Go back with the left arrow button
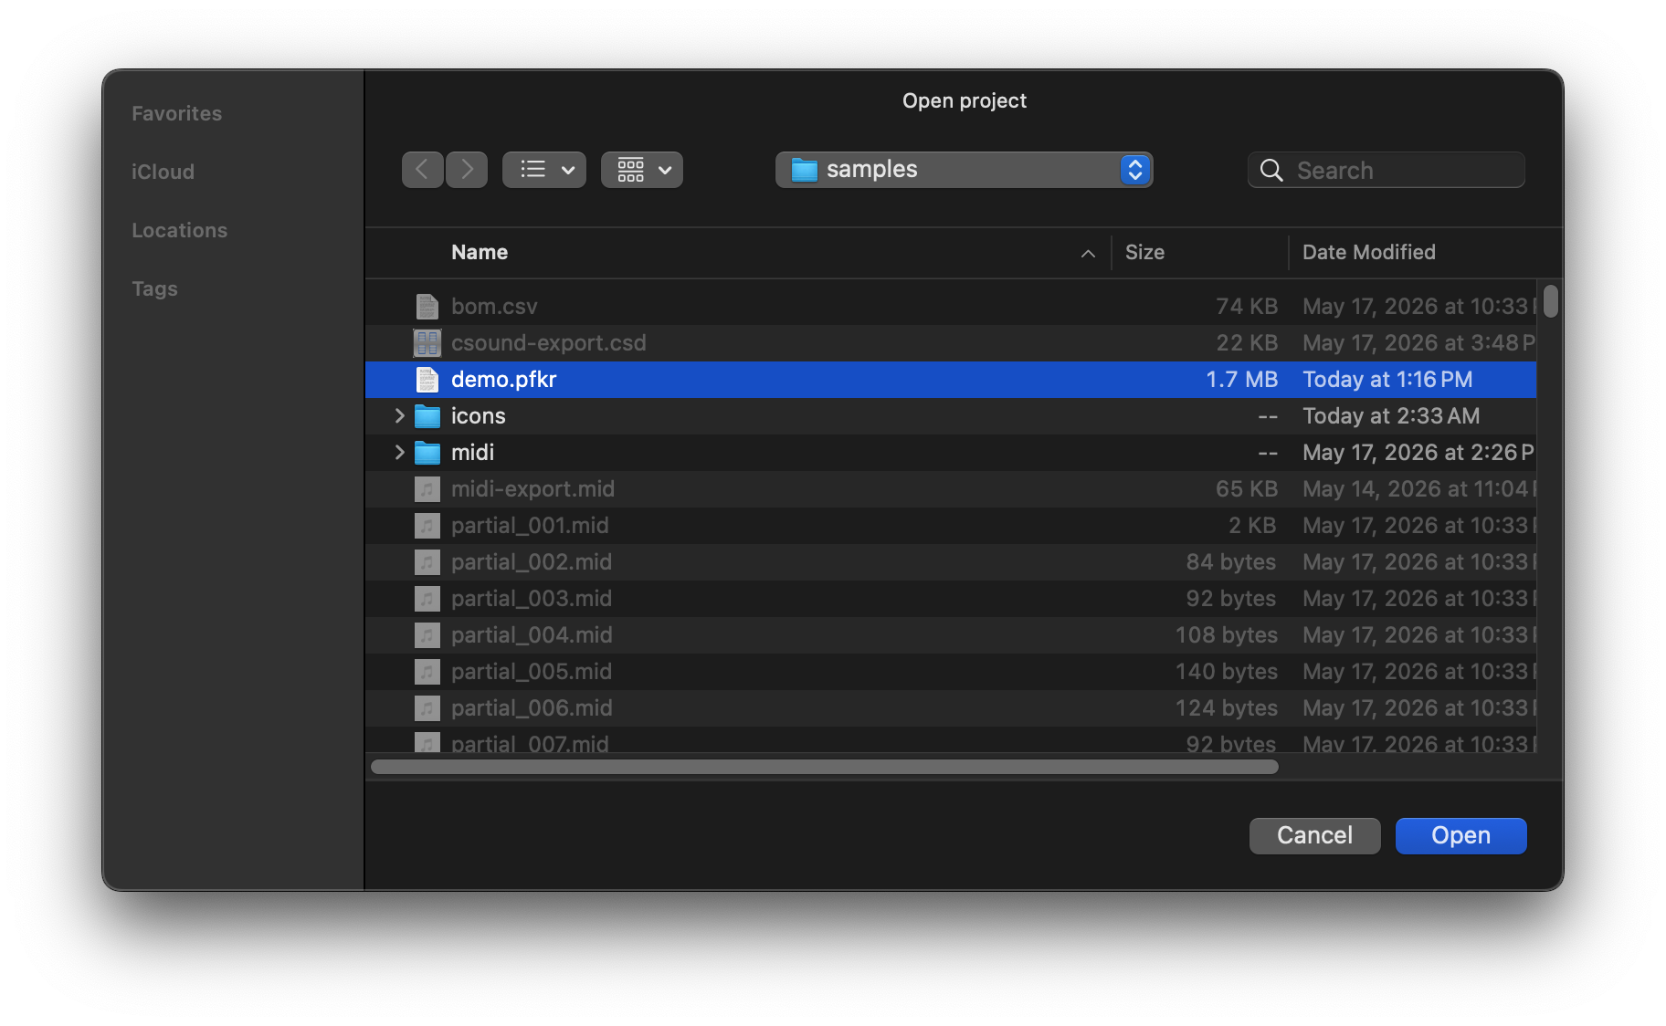The width and height of the screenshot is (1666, 1026). [423, 170]
